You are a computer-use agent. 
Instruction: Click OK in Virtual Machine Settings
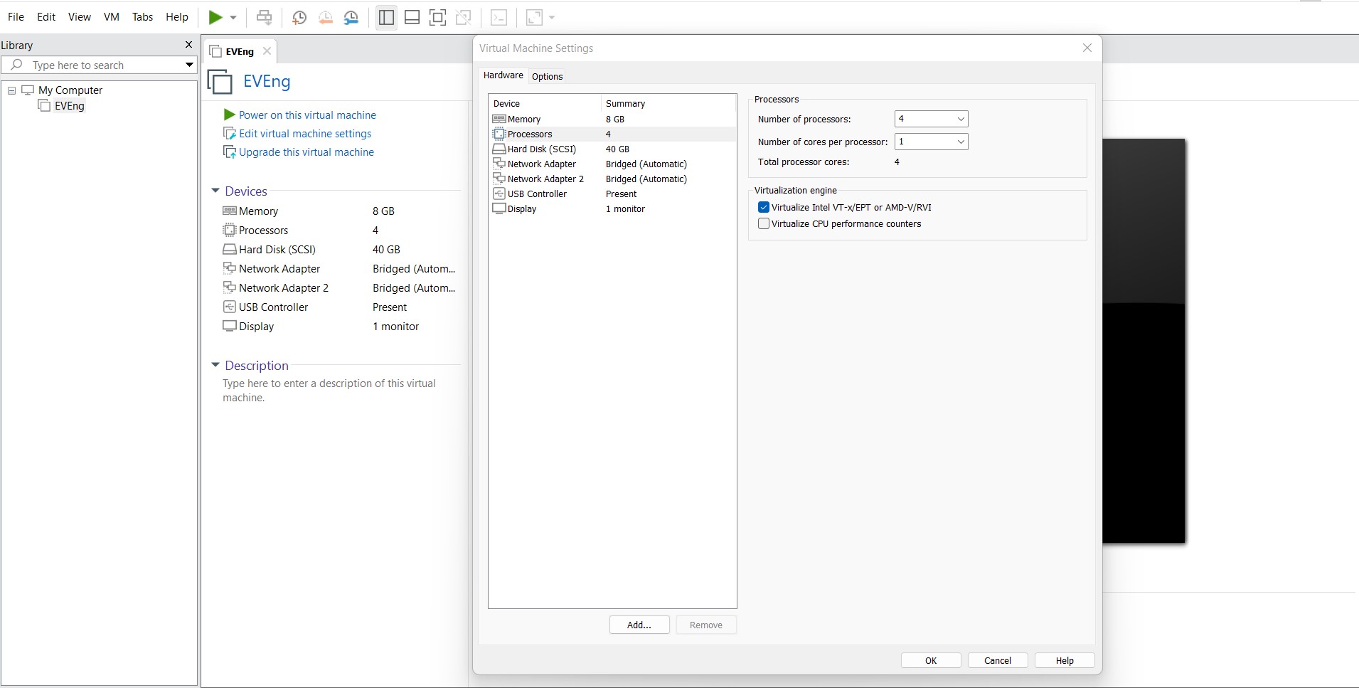click(931, 660)
